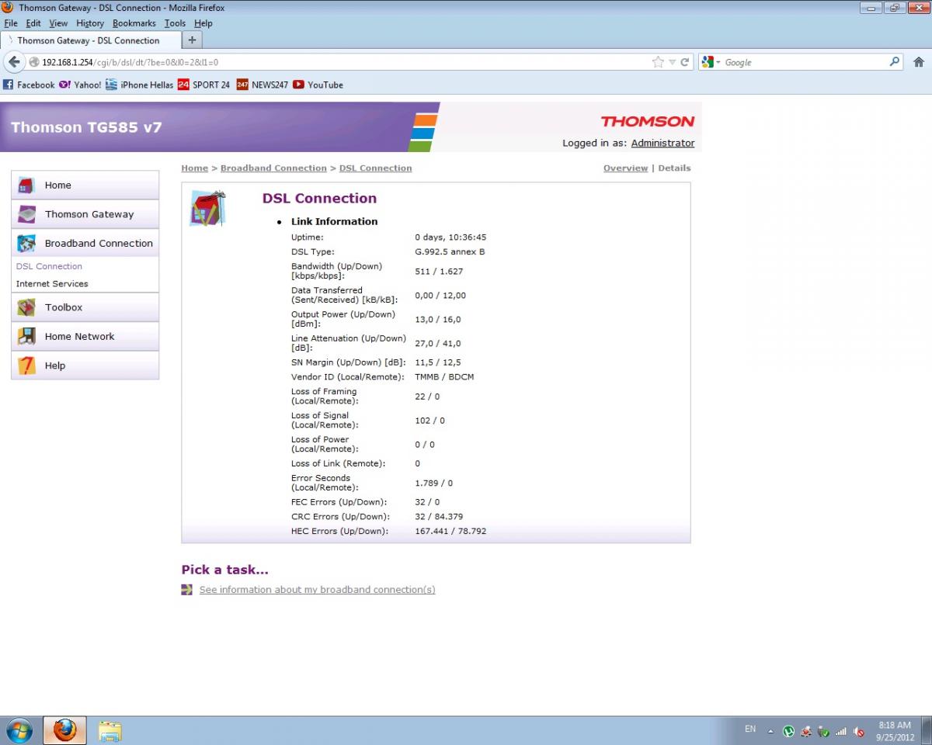Viewport: 932px width, 745px height.
Task: Open the DSL Connection sidebar sub-item
Action: (49, 266)
